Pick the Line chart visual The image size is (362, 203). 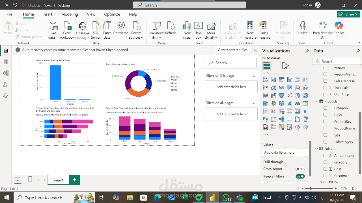tap(266, 88)
